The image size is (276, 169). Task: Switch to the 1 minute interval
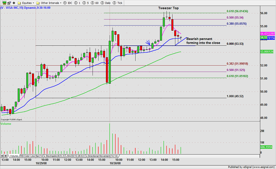[x=77, y=3]
